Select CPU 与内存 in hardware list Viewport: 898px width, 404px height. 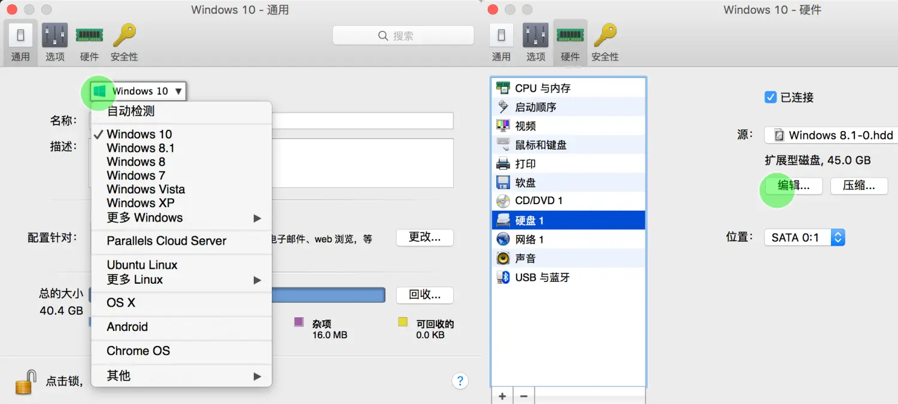click(569, 88)
